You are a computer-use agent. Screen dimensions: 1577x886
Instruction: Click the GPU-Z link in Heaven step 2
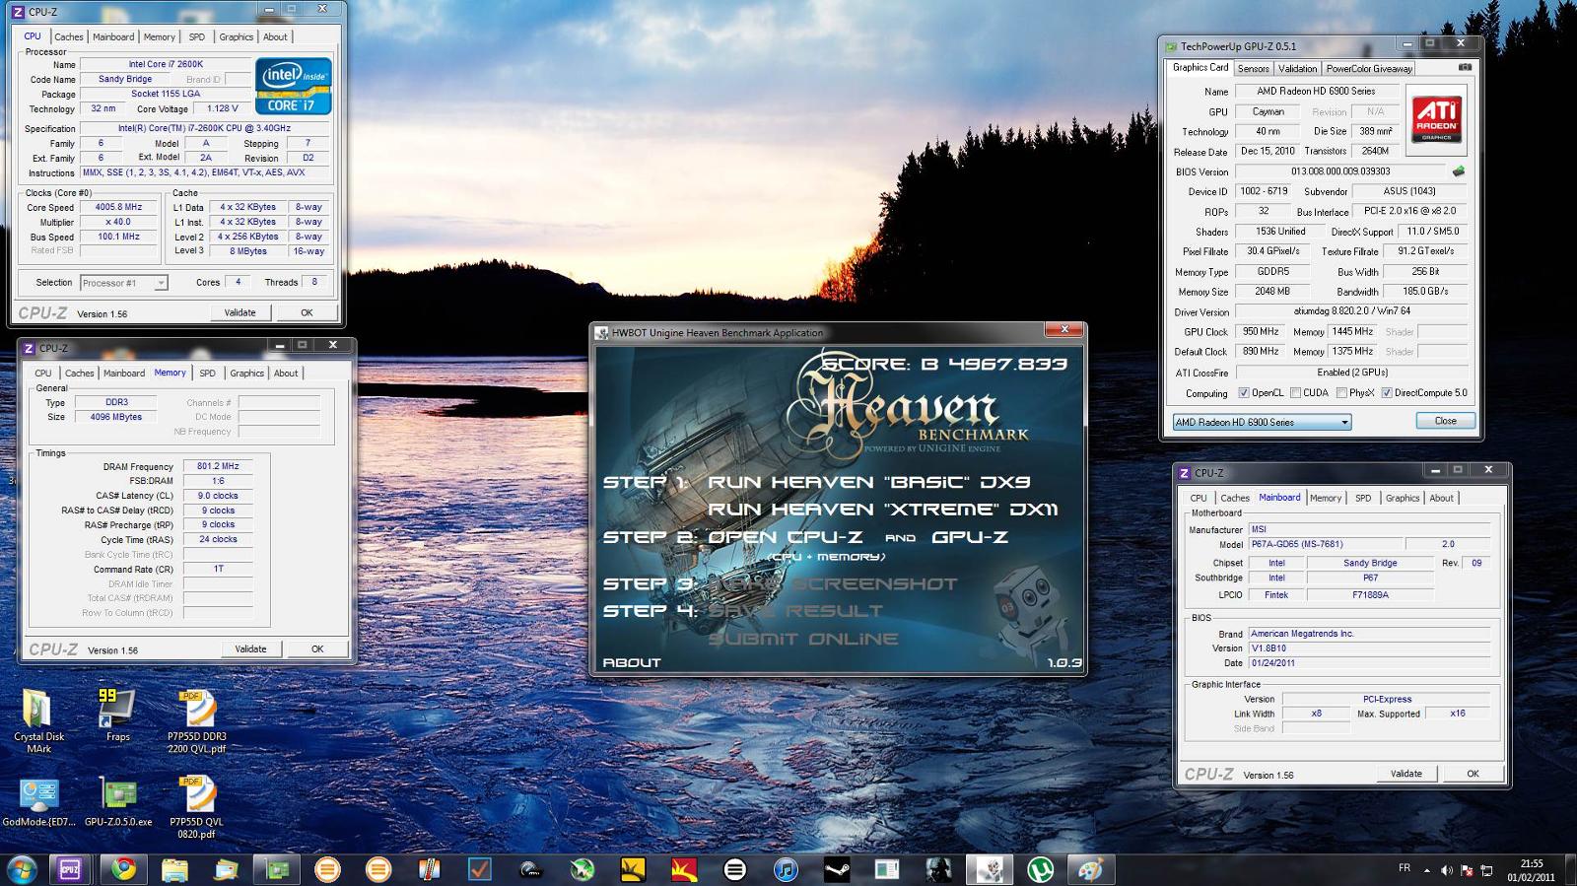click(970, 537)
